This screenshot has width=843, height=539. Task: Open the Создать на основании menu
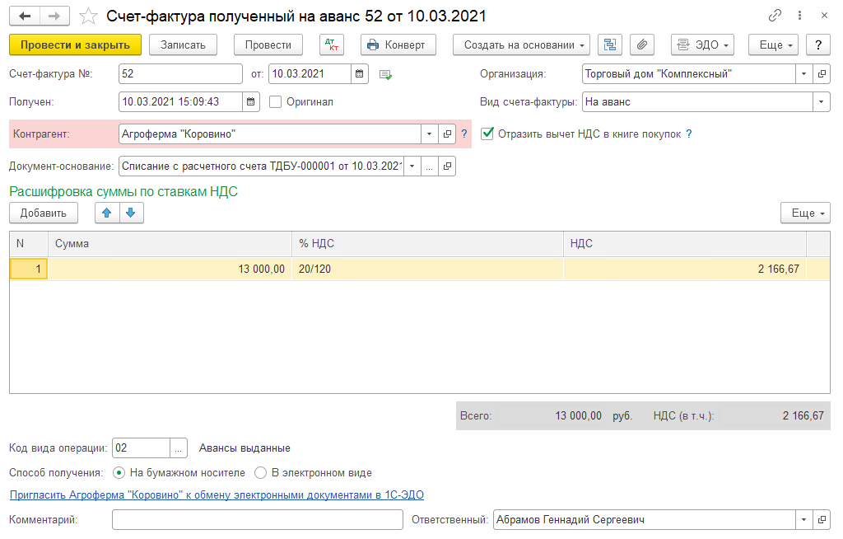point(521,45)
